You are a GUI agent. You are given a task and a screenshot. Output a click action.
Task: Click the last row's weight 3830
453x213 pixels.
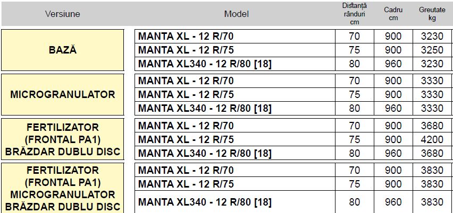click(x=432, y=202)
